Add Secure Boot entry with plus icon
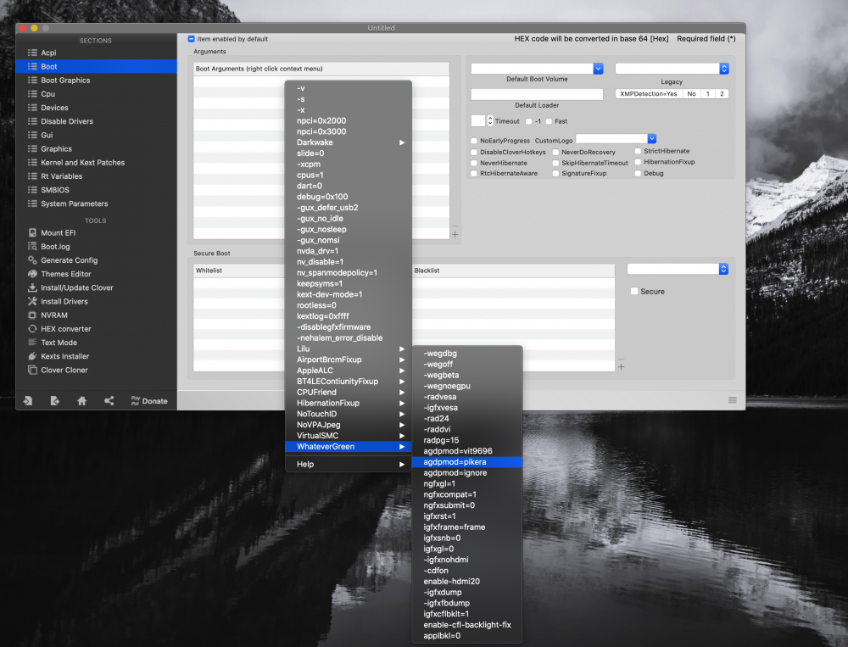The width and height of the screenshot is (848, 647). 621,367
